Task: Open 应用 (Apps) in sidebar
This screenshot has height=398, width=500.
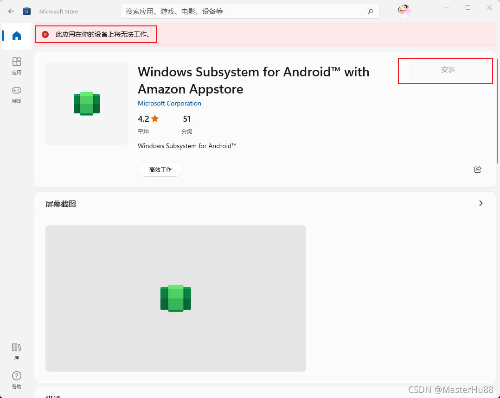Action: [x=17, y=66]
